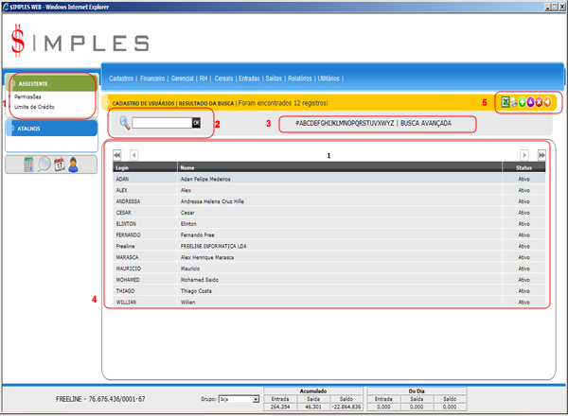Image resolution: width=568 pixels, height=416 pixels.
Task: Open the Relatórios menu
Action: tap(299, 78)
